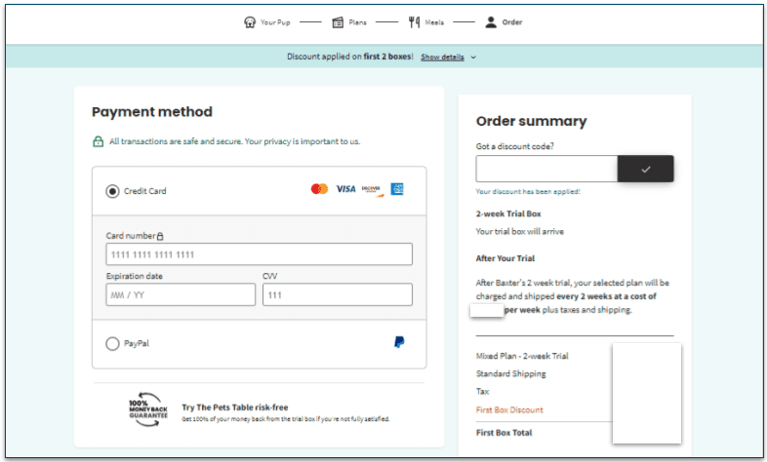Click the Order step person icon
767x462 pixels.
click(x=491, y=22)
